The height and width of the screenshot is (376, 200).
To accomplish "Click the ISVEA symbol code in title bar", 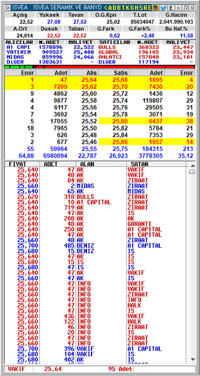I will pyautogui.click(x=20, y=8).
